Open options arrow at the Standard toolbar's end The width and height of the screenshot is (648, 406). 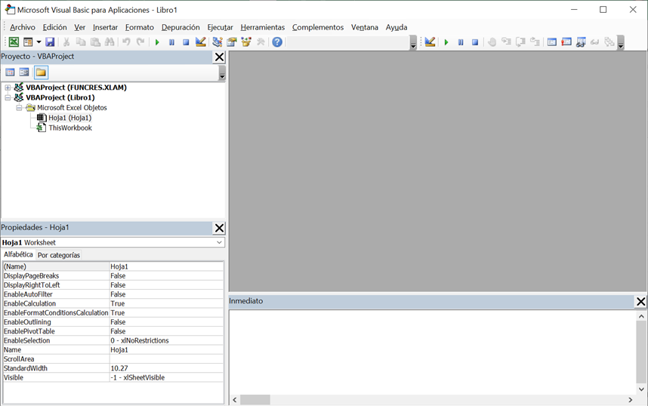(x=413, y=42)
